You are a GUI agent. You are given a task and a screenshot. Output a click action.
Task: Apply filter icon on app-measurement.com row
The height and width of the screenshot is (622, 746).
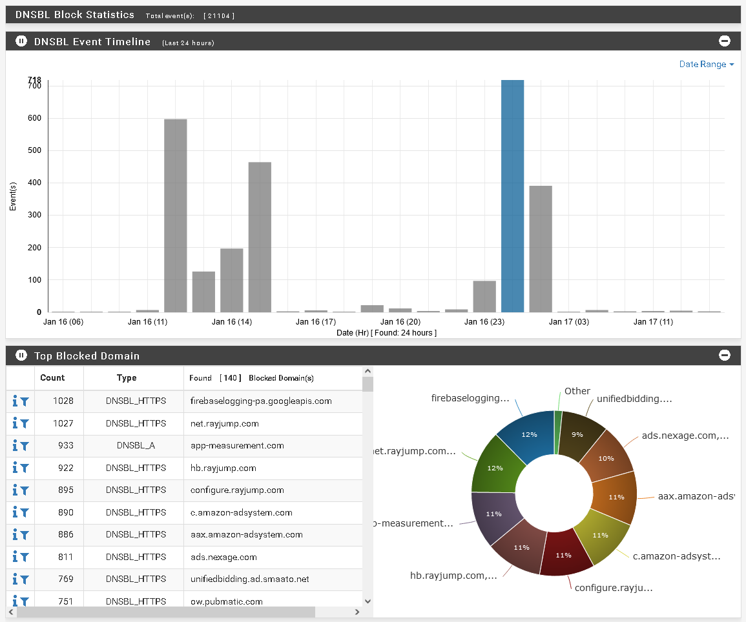[25, 446]
